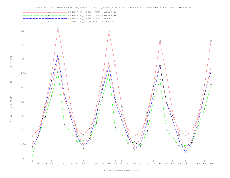Click the x-axis tick label 48

[134, 163]
